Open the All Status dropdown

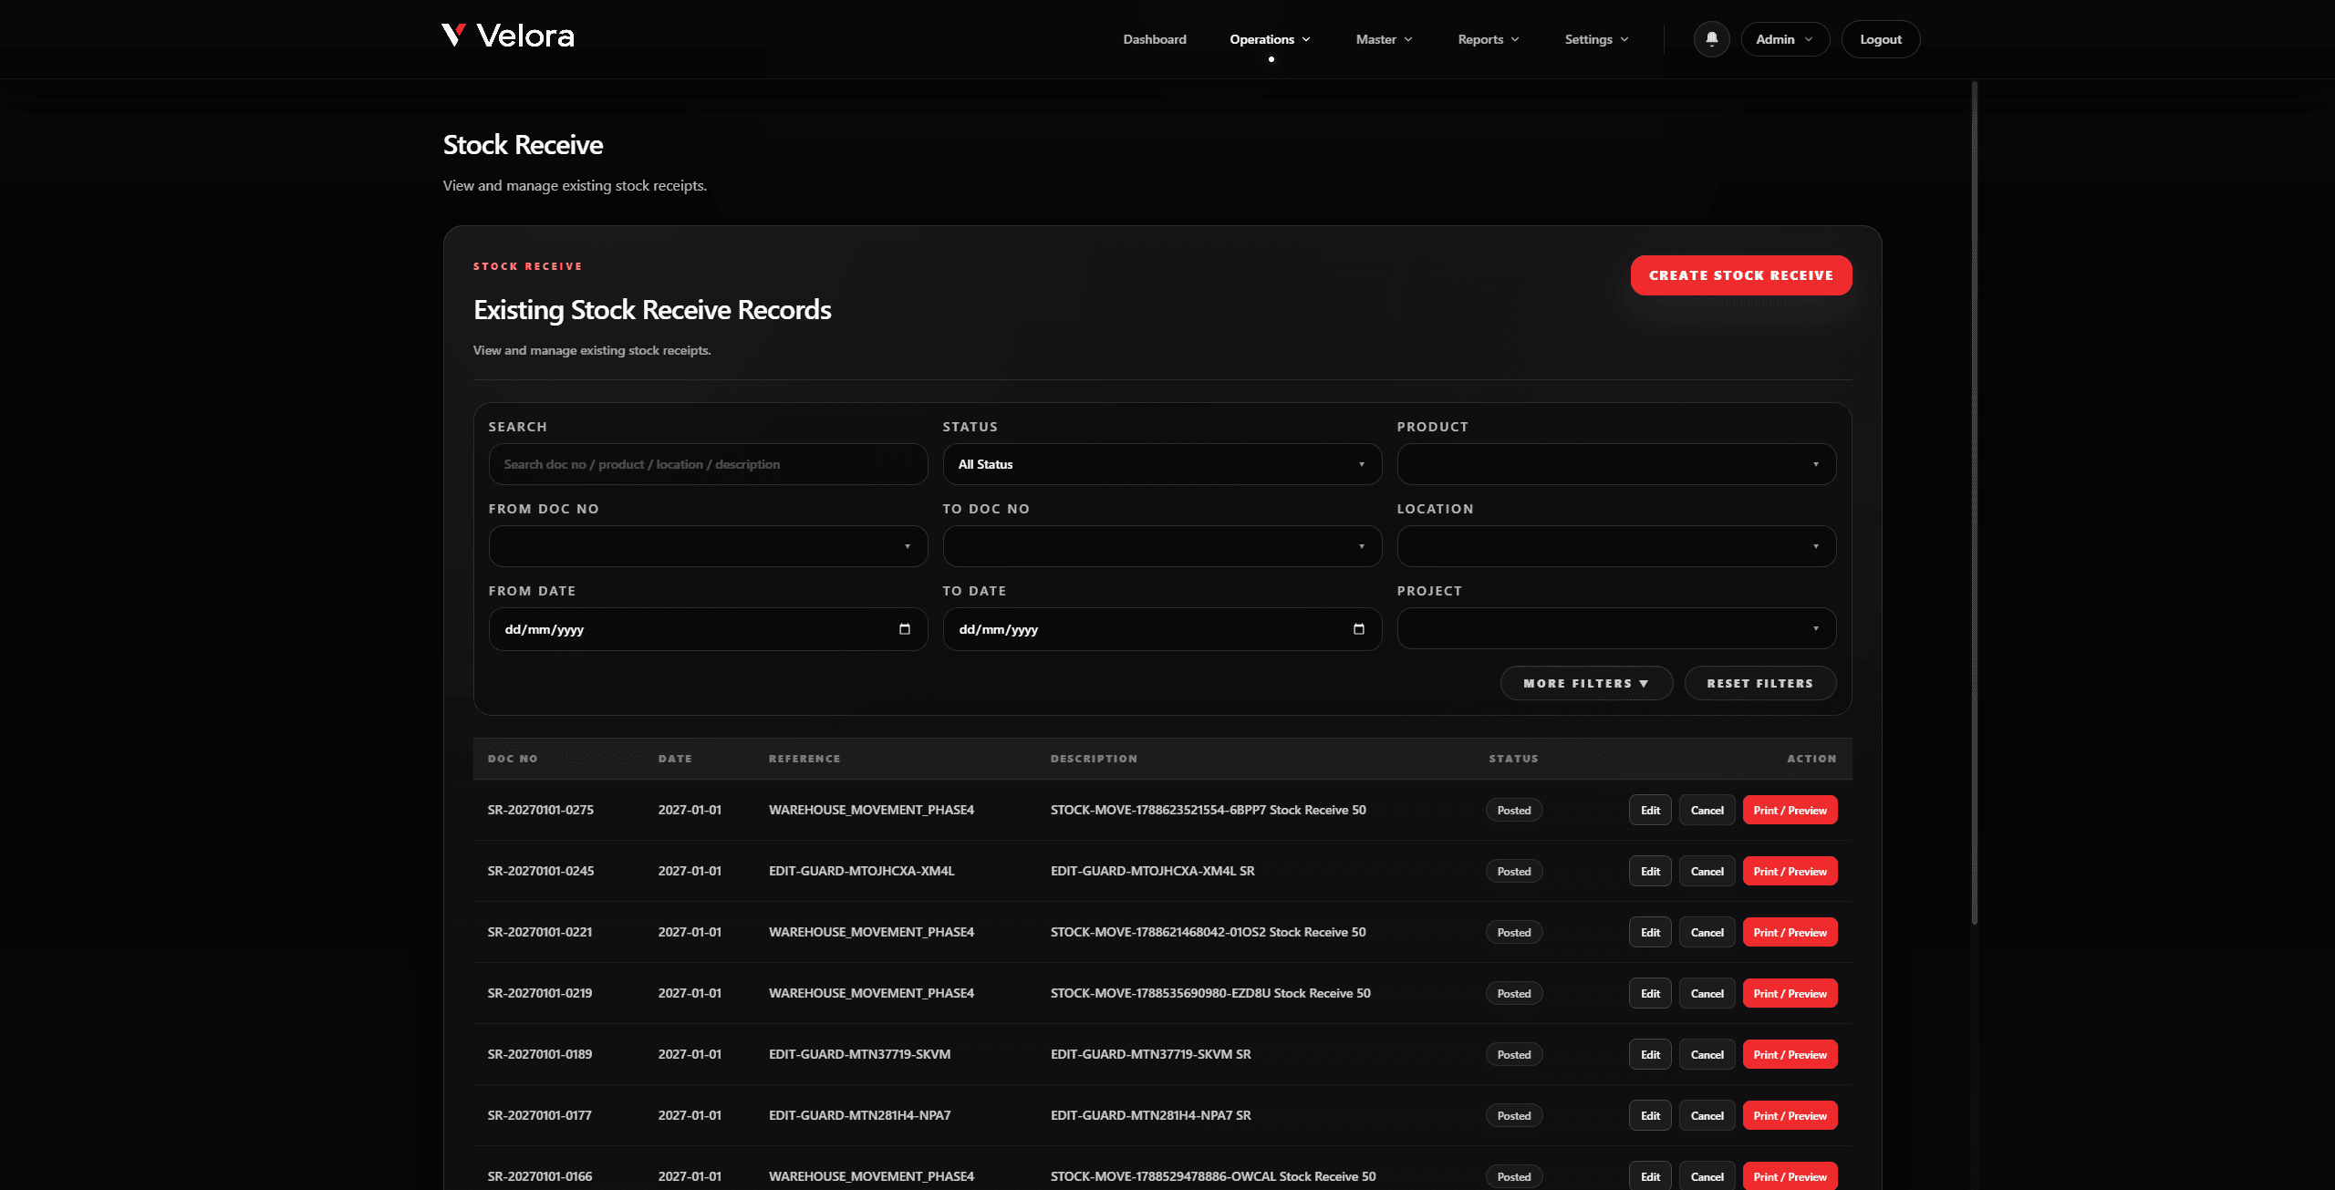click(1162, 464)
